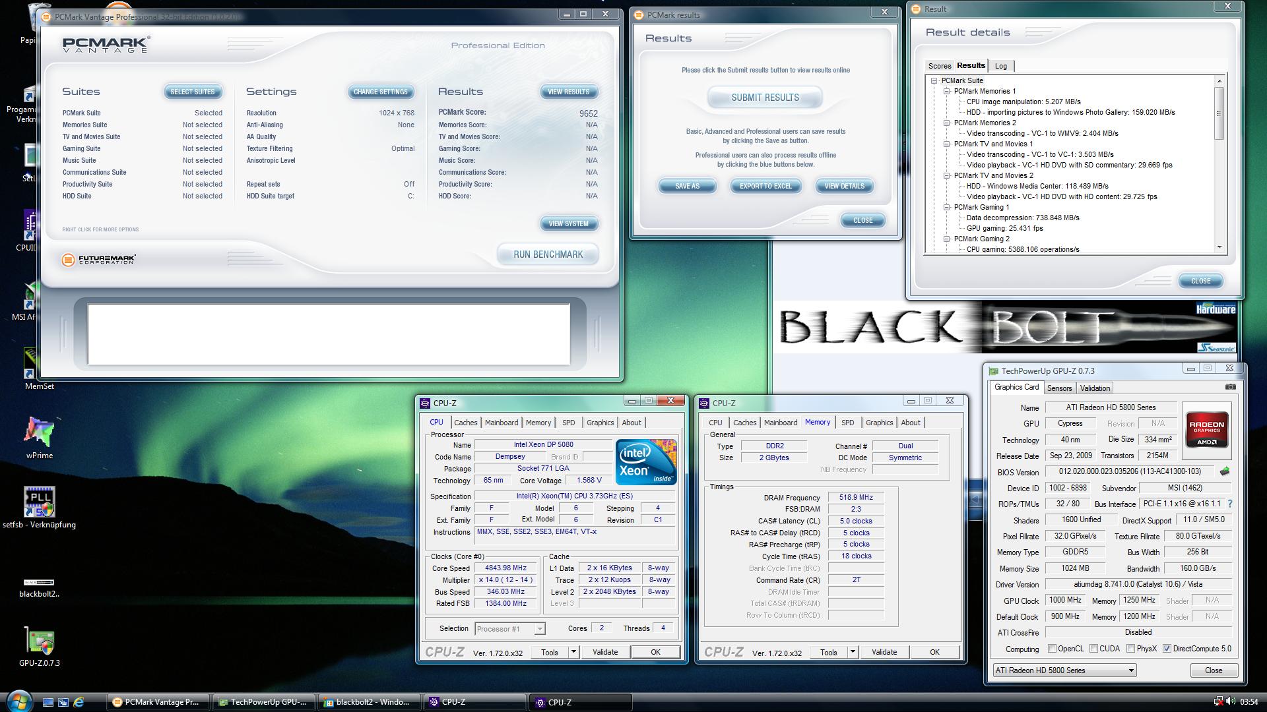The image size is (1267, 712).
Task: Click Validate in CPU-Z Memory window
Action: 884,652
